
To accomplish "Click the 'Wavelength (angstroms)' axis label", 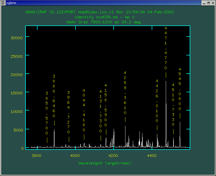I will pyautogui.click(x=105, y=163).
